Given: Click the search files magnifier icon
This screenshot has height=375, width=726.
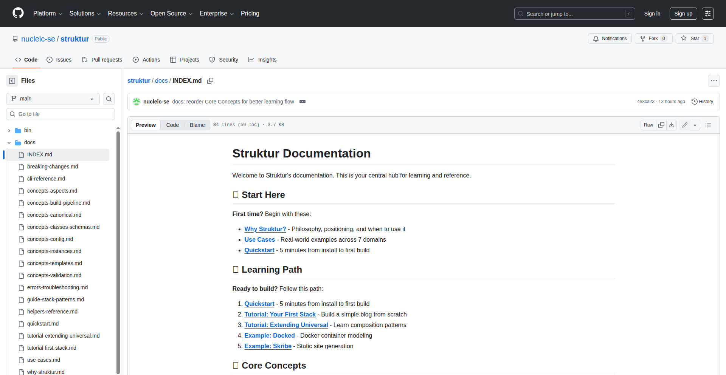Looking at the screenshot, I should 109,99.
